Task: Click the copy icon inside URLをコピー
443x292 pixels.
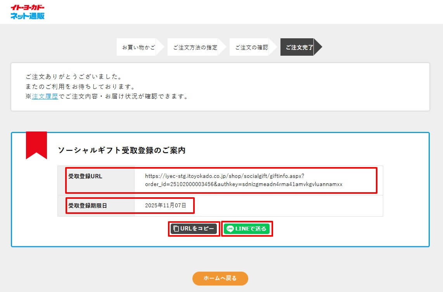Action: click(176, 229)
